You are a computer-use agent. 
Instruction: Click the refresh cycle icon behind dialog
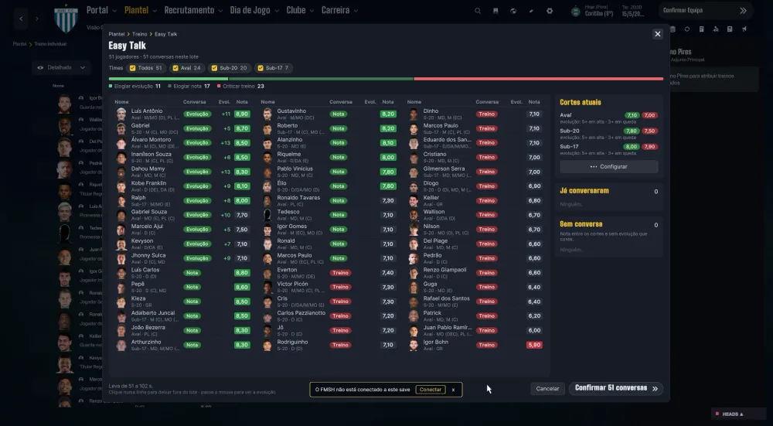tap(686, 29)
